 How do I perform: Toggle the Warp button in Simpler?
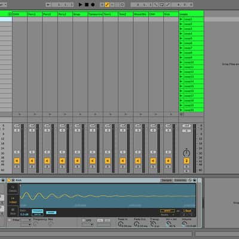click(167, 211)
